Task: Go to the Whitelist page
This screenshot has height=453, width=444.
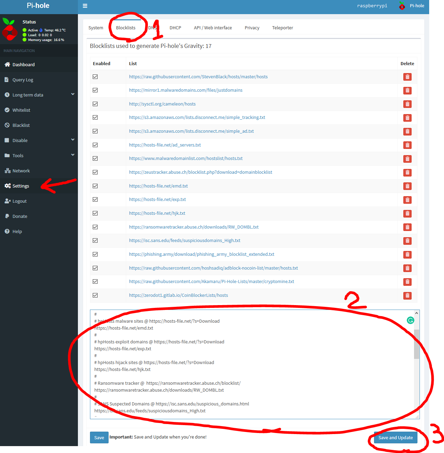Action: coord(39,110)
